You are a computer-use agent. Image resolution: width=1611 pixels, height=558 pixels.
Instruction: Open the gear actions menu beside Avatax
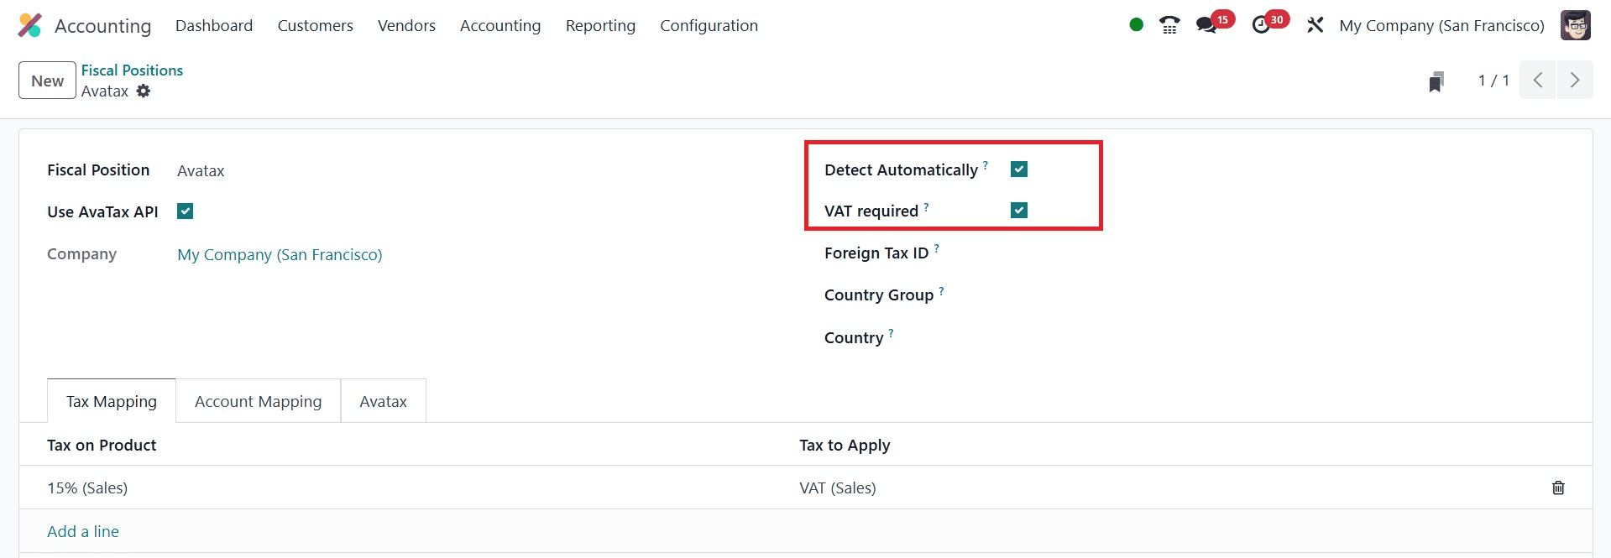[144, 91]
